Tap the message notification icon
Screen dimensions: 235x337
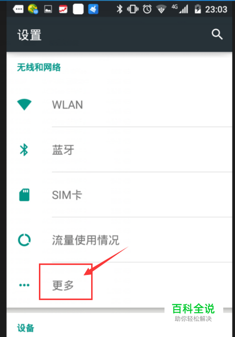tap(18, 9)
